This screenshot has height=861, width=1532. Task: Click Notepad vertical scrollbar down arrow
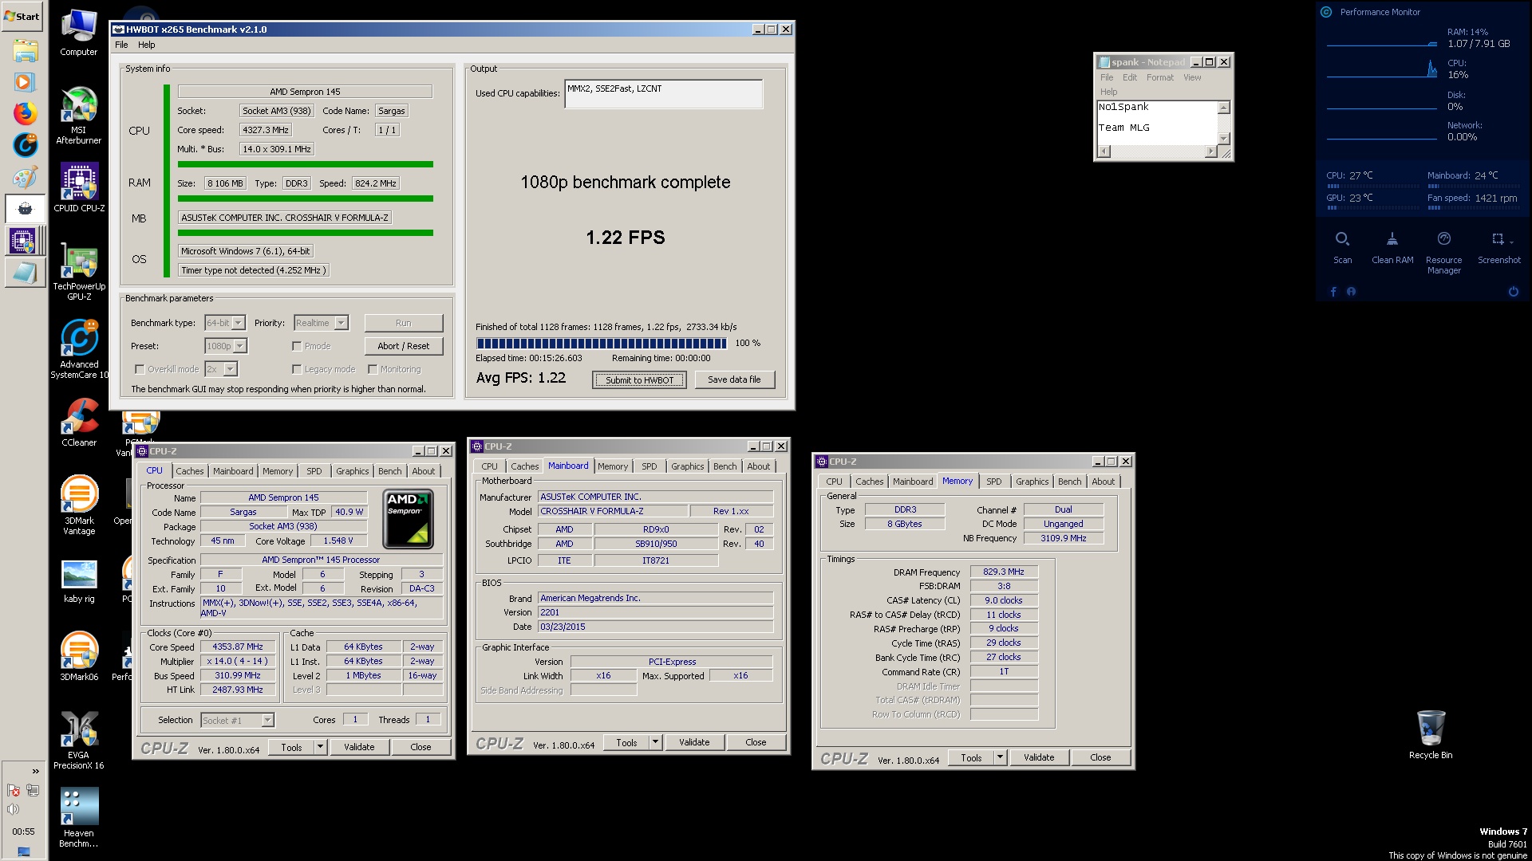point(1224,138)
